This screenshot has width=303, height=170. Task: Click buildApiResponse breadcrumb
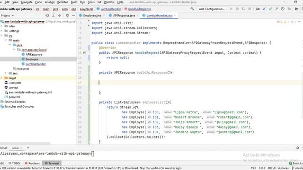click(139, 9)
